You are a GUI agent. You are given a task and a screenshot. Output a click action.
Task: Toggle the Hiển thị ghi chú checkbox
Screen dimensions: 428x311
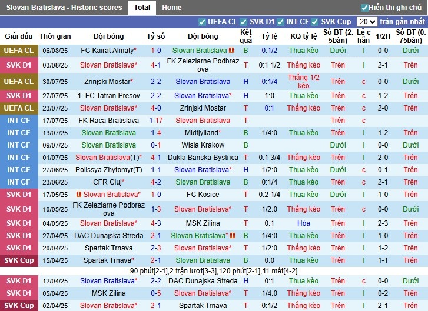pyautogui.click(x=364, y=8)
